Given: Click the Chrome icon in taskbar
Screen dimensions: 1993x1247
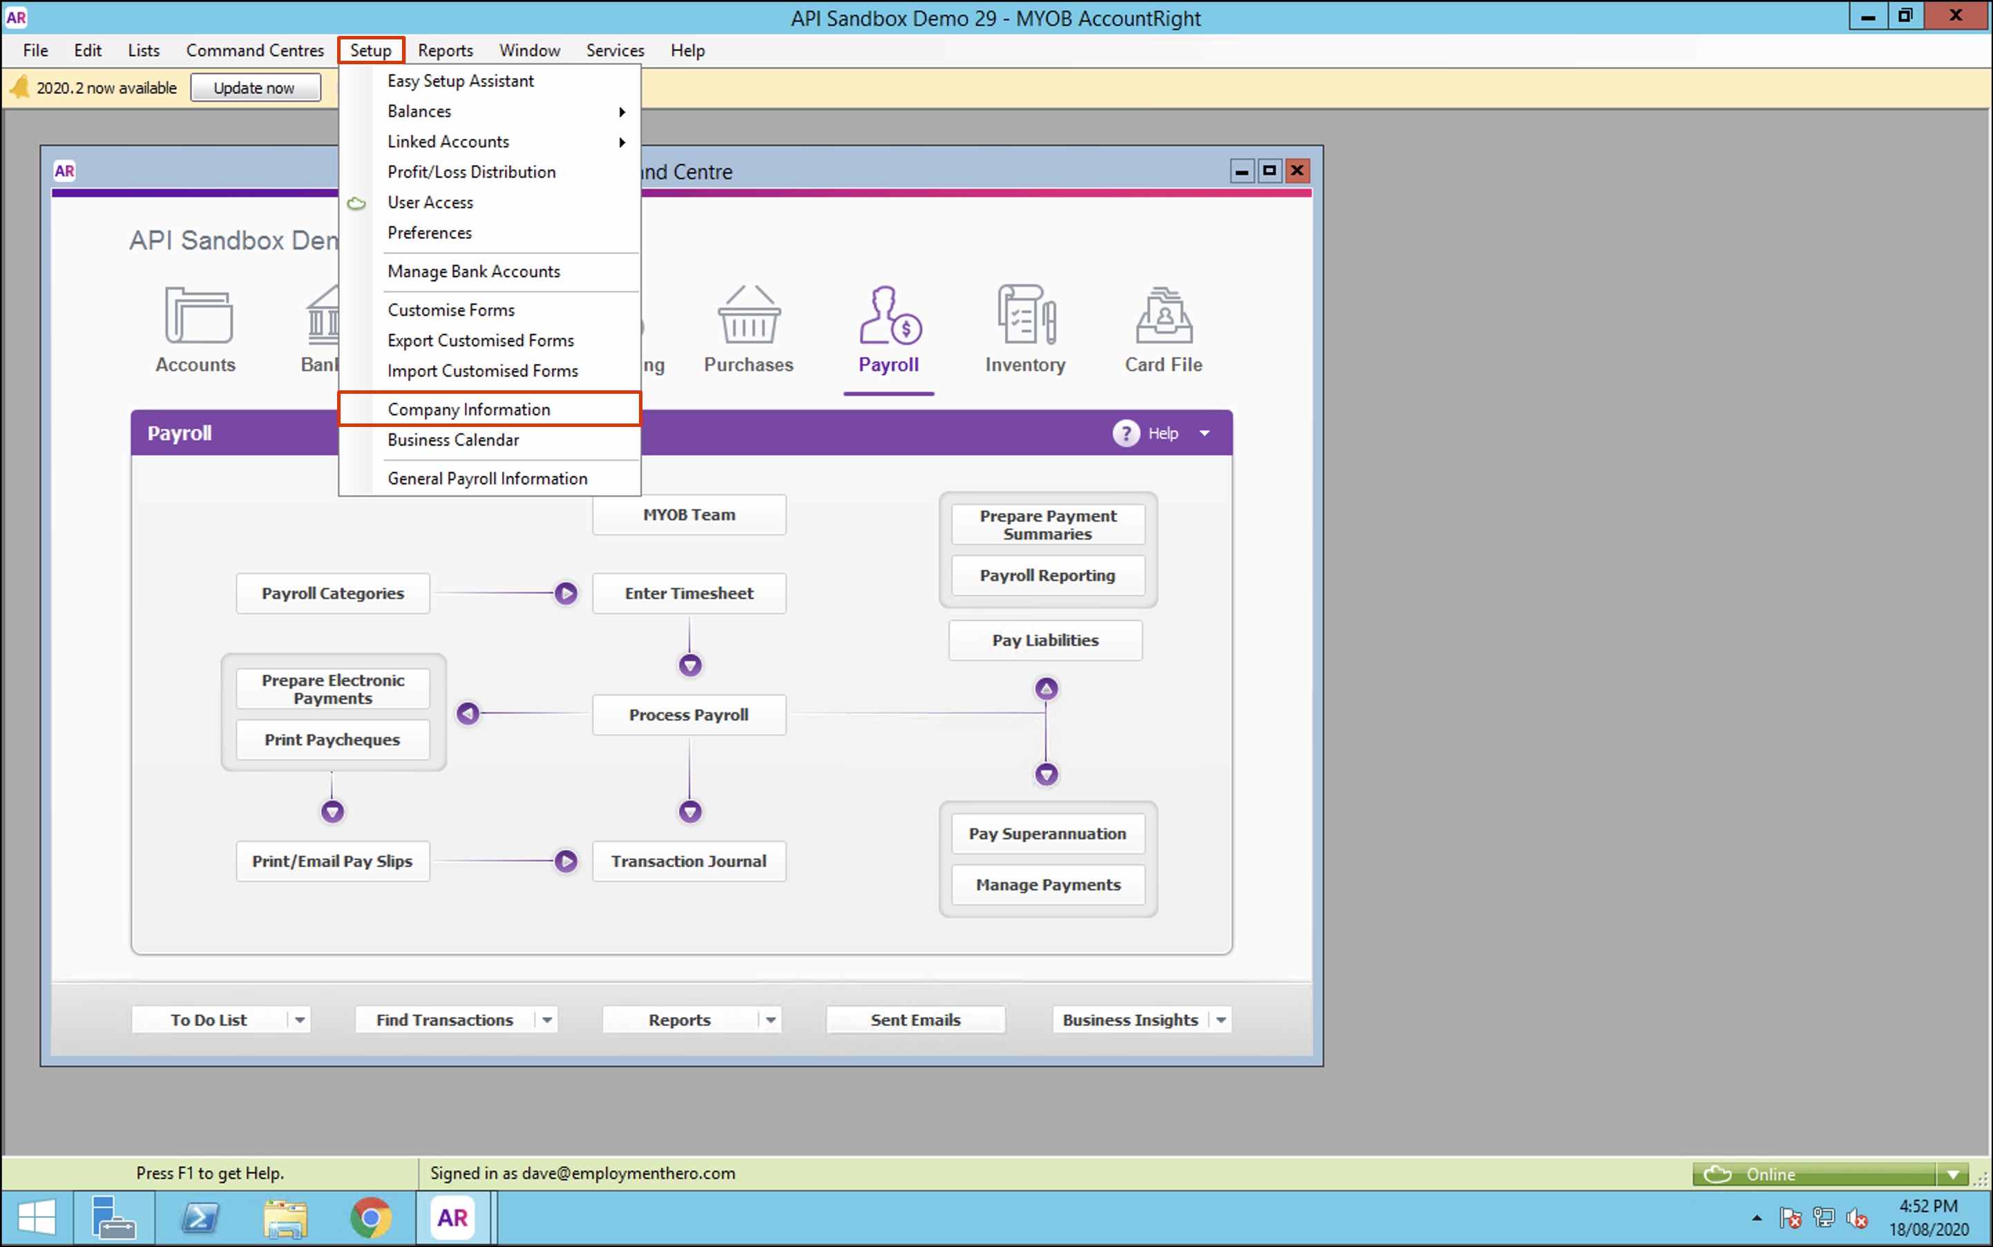Looking at the screenshot, I should [x=370, y=1217].
